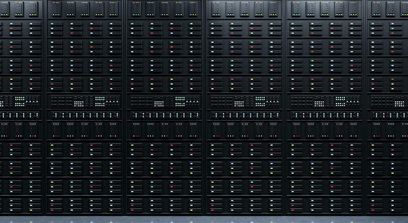Image resolution: width=408 pixels, height=223 pixels.
Task: Click the knob strip in the third full rack
Action: pos(244,115)
